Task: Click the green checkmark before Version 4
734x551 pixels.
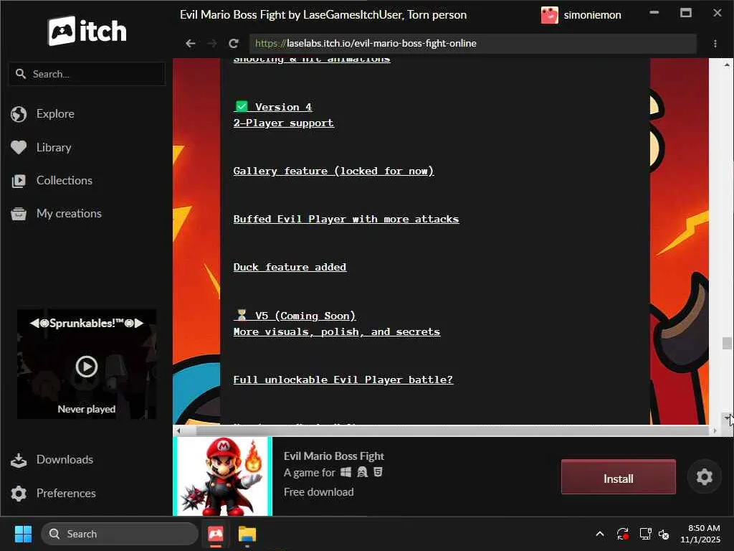Action: point(242,106)
